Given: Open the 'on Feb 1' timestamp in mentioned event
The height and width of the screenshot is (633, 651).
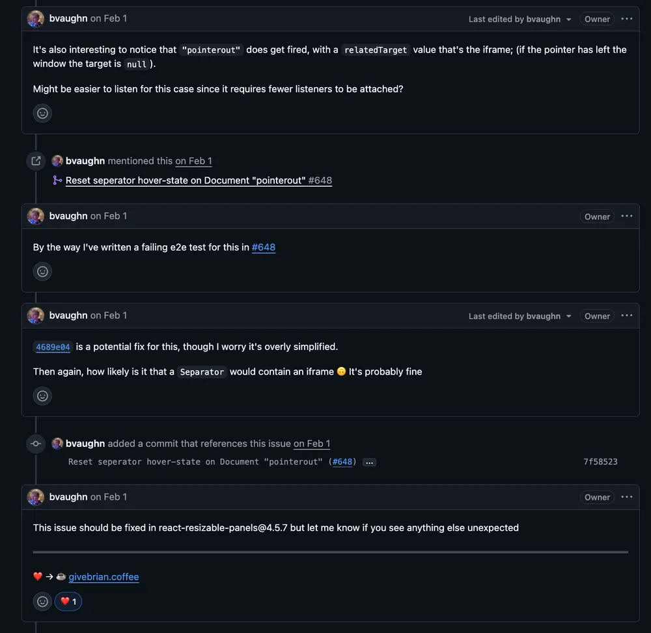Looking at the screenshot, I should (x=193, y=161).
